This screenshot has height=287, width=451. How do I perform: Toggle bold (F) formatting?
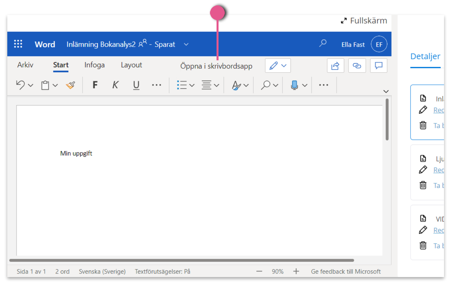(x=95, y=85)
